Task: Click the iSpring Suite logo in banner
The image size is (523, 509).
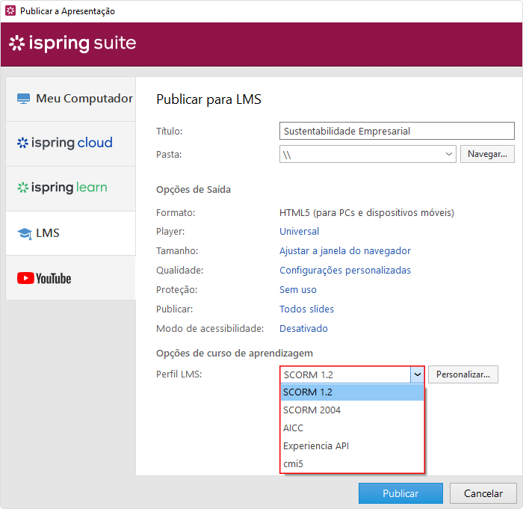Action: pyautogui.click(x=72, y=43)
